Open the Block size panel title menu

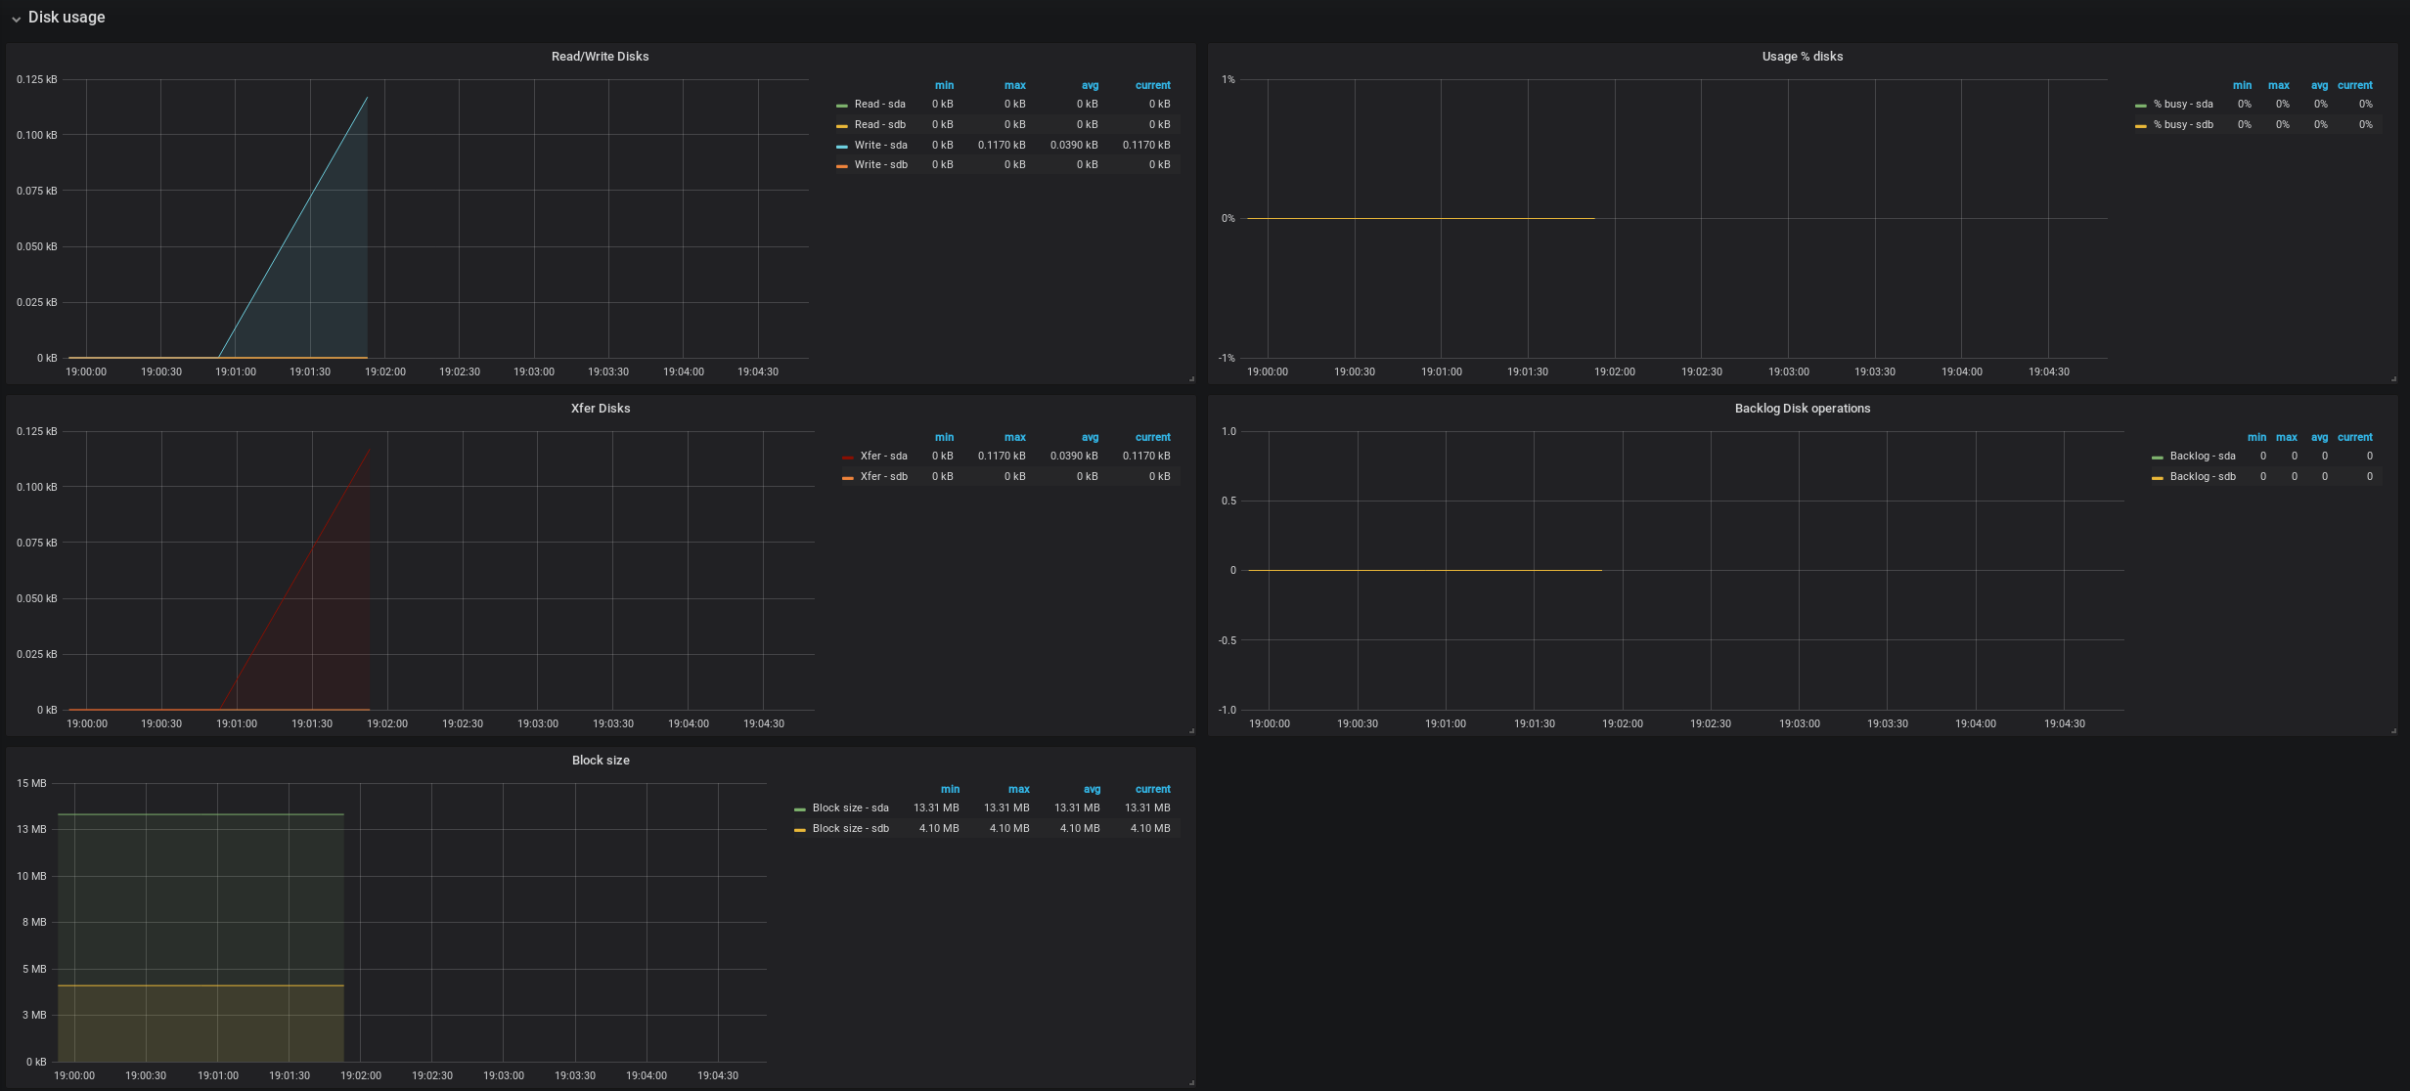pos(600,761)
